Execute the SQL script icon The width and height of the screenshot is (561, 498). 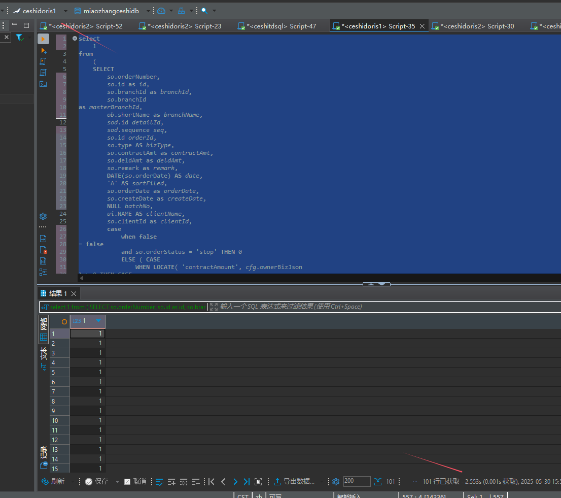click(43, 61)
